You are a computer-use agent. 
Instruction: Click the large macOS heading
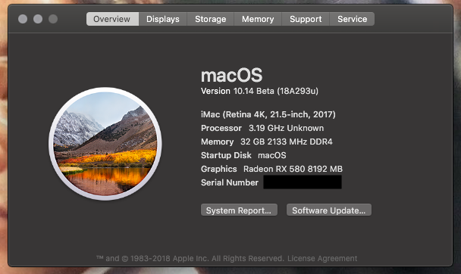(232, 76)
